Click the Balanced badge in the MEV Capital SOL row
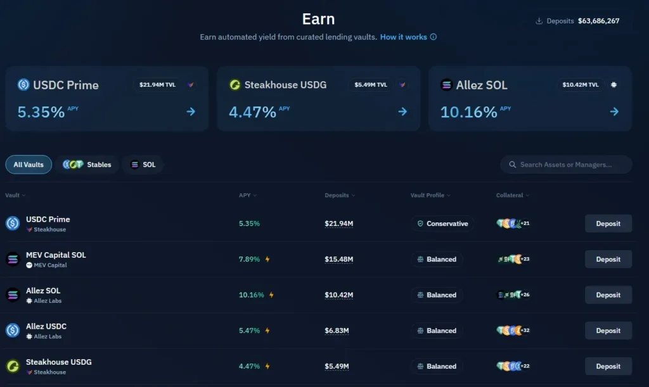The height and width of the screenshot is (387, 649). [x=437, y=259]
